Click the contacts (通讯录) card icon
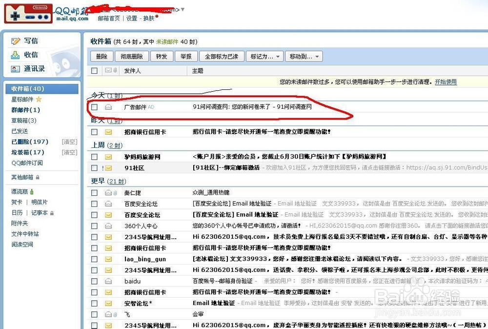This screenshot has height=329, width=488. [15, 69]
